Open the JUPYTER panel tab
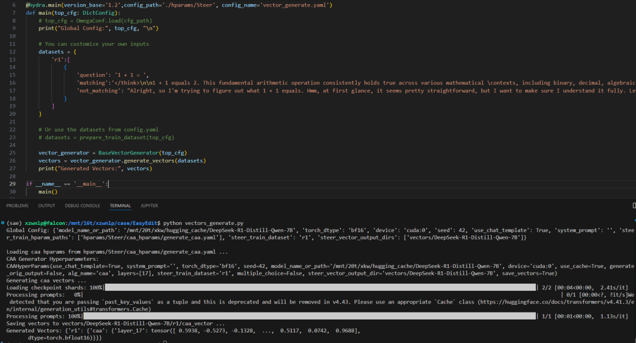The width and height of the screenshot is (636, 343). tap(149, 206)
